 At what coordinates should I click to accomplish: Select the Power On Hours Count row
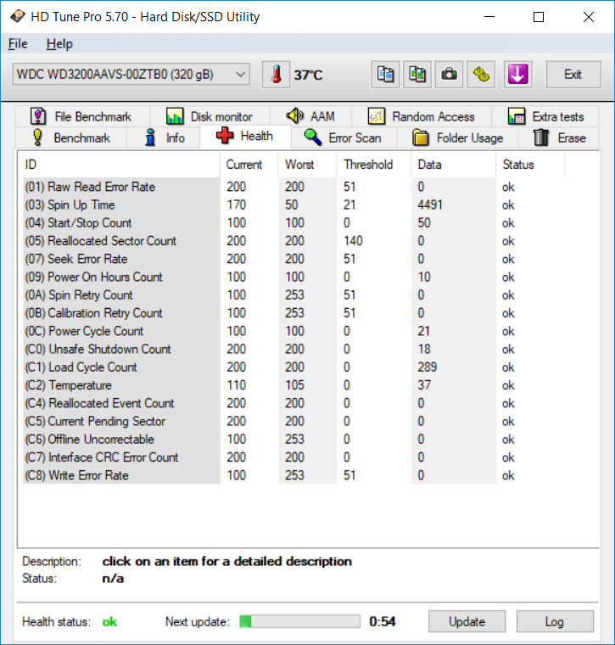[x=294, y=278]
